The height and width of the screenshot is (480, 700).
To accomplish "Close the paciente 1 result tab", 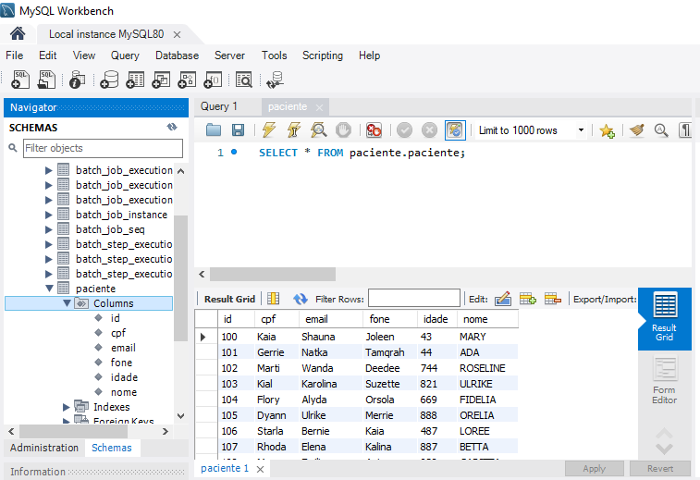I will (260, 469).
